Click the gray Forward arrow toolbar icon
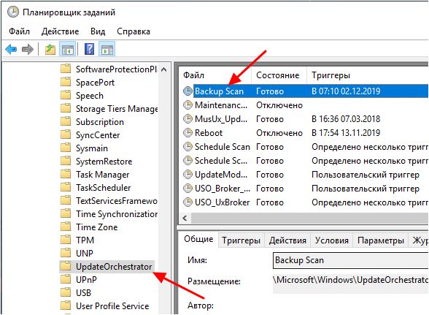The width and height of the screenshot is (429, 315). (x=28, y=50)
